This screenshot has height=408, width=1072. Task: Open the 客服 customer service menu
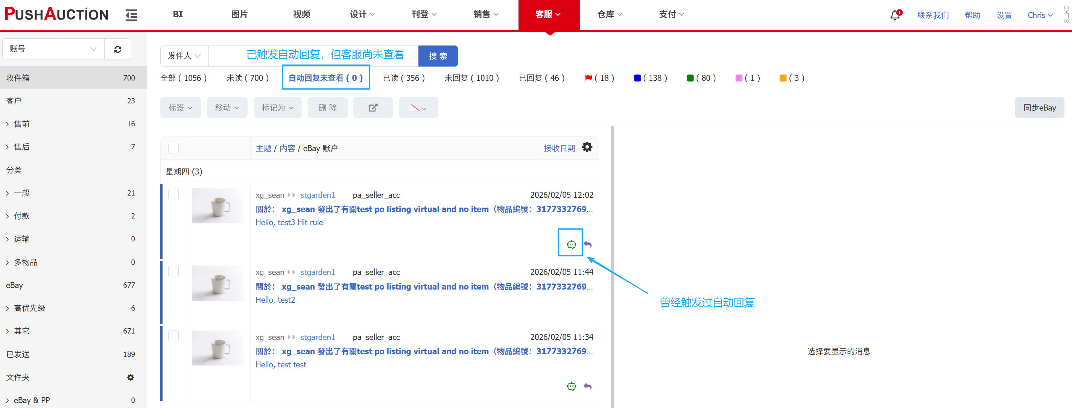click(548, 15)
